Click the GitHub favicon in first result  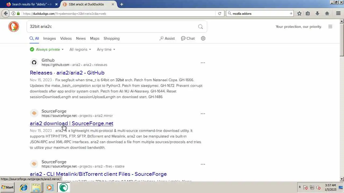[x=34, y=62]
